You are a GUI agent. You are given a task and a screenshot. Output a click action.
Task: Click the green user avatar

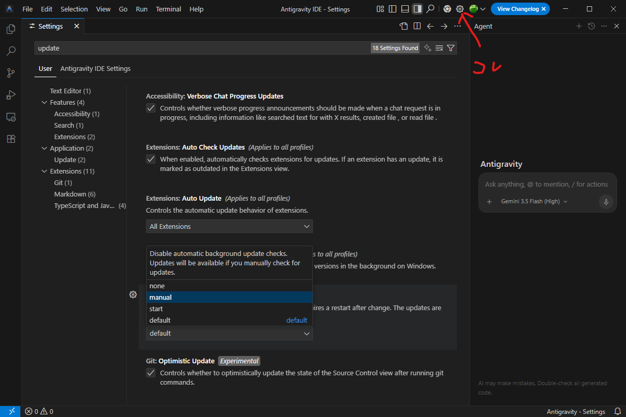coord(474,9)
